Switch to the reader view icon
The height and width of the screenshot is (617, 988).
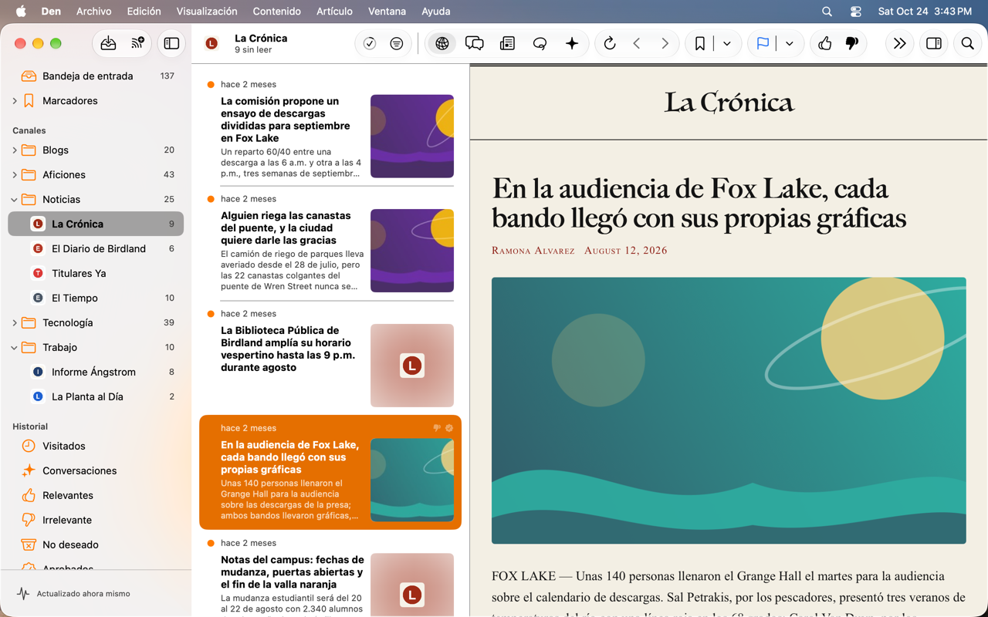point(507,44)
